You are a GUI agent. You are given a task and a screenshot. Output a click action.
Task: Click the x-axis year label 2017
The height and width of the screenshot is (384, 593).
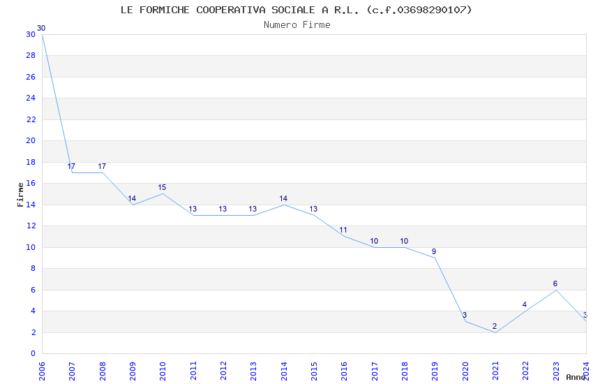coord(375,371)
